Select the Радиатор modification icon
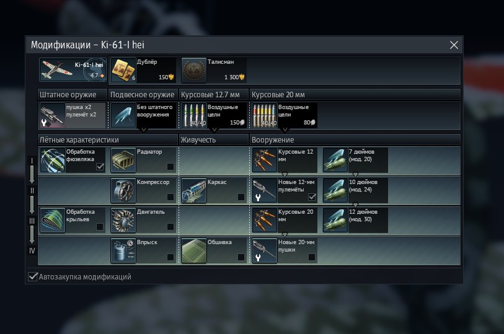The height and width of the screenshot is (334, 504). 123,160
